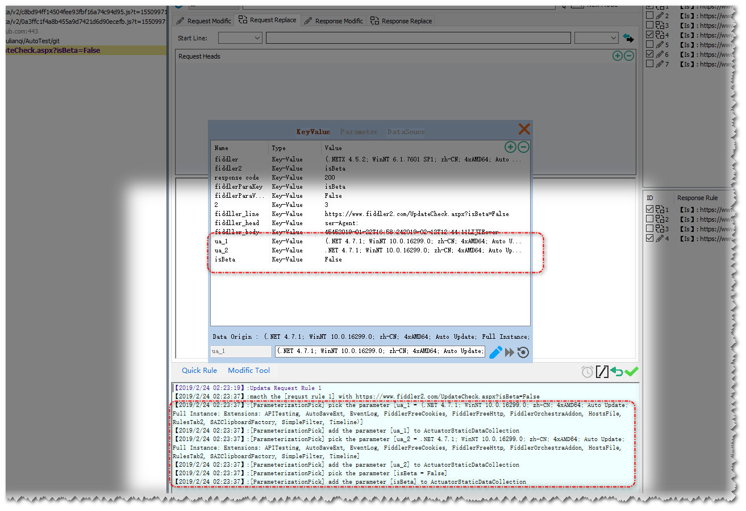Select the response code row
The height and width of the screenshot is (511, 746).
[370, 177]
